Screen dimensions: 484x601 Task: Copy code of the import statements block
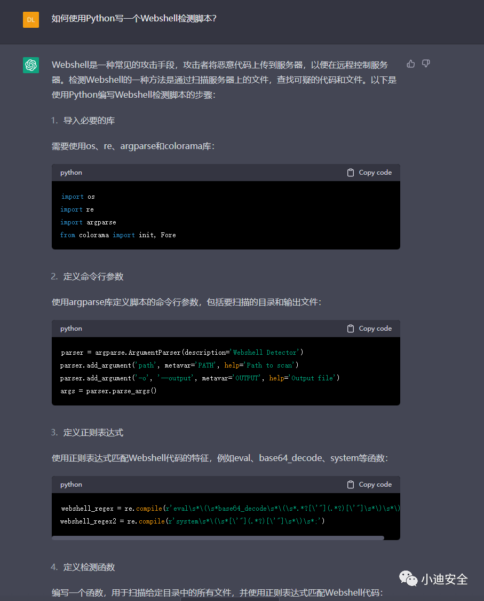[369, 173]
